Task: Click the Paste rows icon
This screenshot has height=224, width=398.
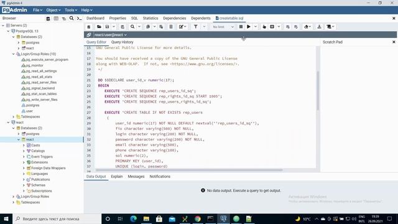Action: coord(161,27)
